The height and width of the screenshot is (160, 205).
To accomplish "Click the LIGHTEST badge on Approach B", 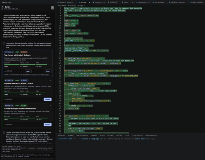I will point(24,80).
